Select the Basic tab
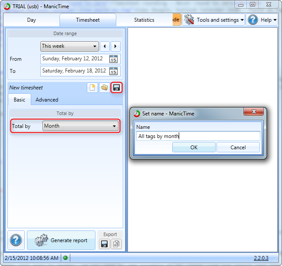282x266 pixels. [20, 100]
